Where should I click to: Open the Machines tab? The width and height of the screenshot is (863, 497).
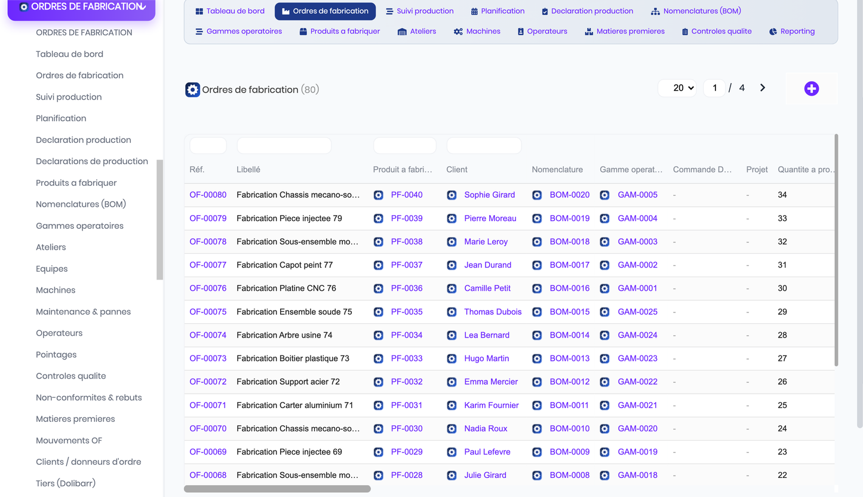pos(477,31)
